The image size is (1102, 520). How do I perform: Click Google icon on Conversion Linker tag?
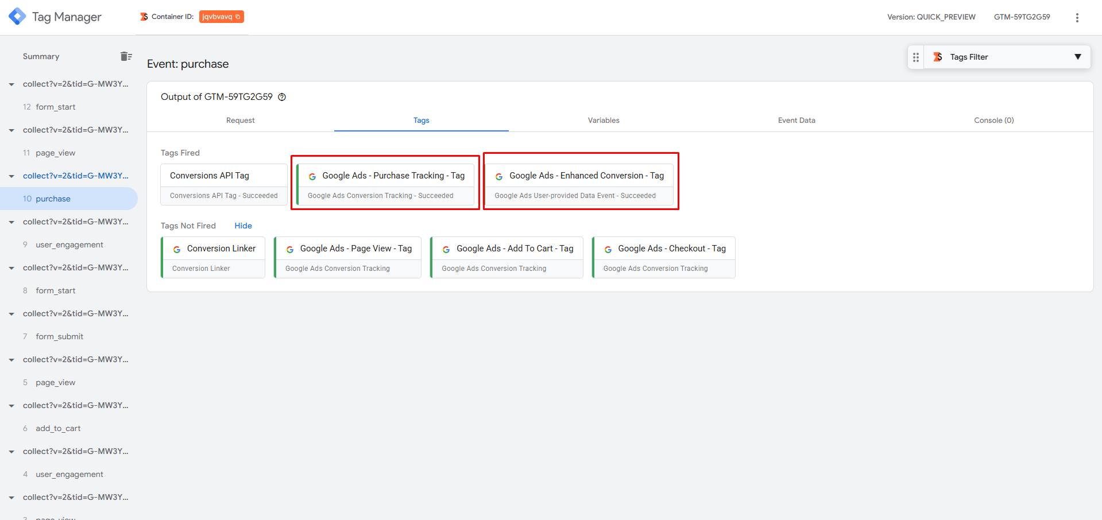(x=177, y=249)
